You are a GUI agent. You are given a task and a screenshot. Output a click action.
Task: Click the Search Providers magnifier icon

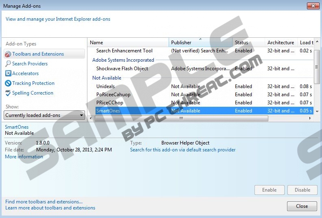tap(8, 64)
